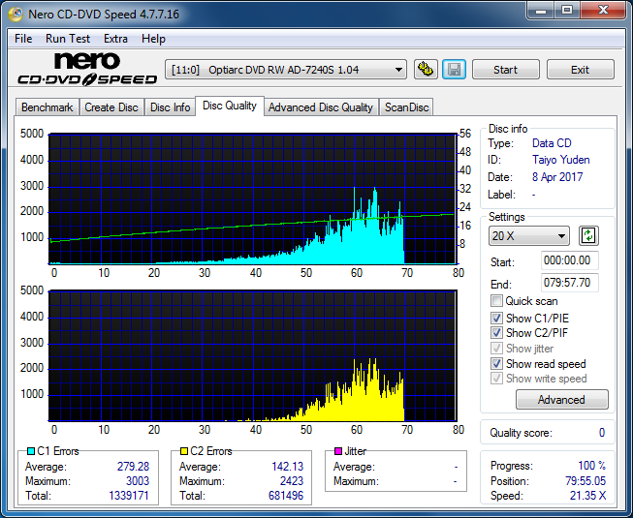Minimize the Nero CD-DVD Speed window
This screenshot has height=518, width=633.
[541, 11]
